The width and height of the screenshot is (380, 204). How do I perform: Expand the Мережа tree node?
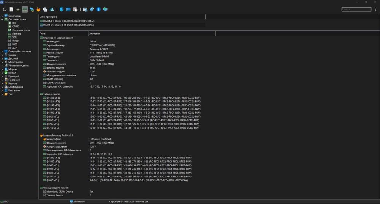coord(2,69)
